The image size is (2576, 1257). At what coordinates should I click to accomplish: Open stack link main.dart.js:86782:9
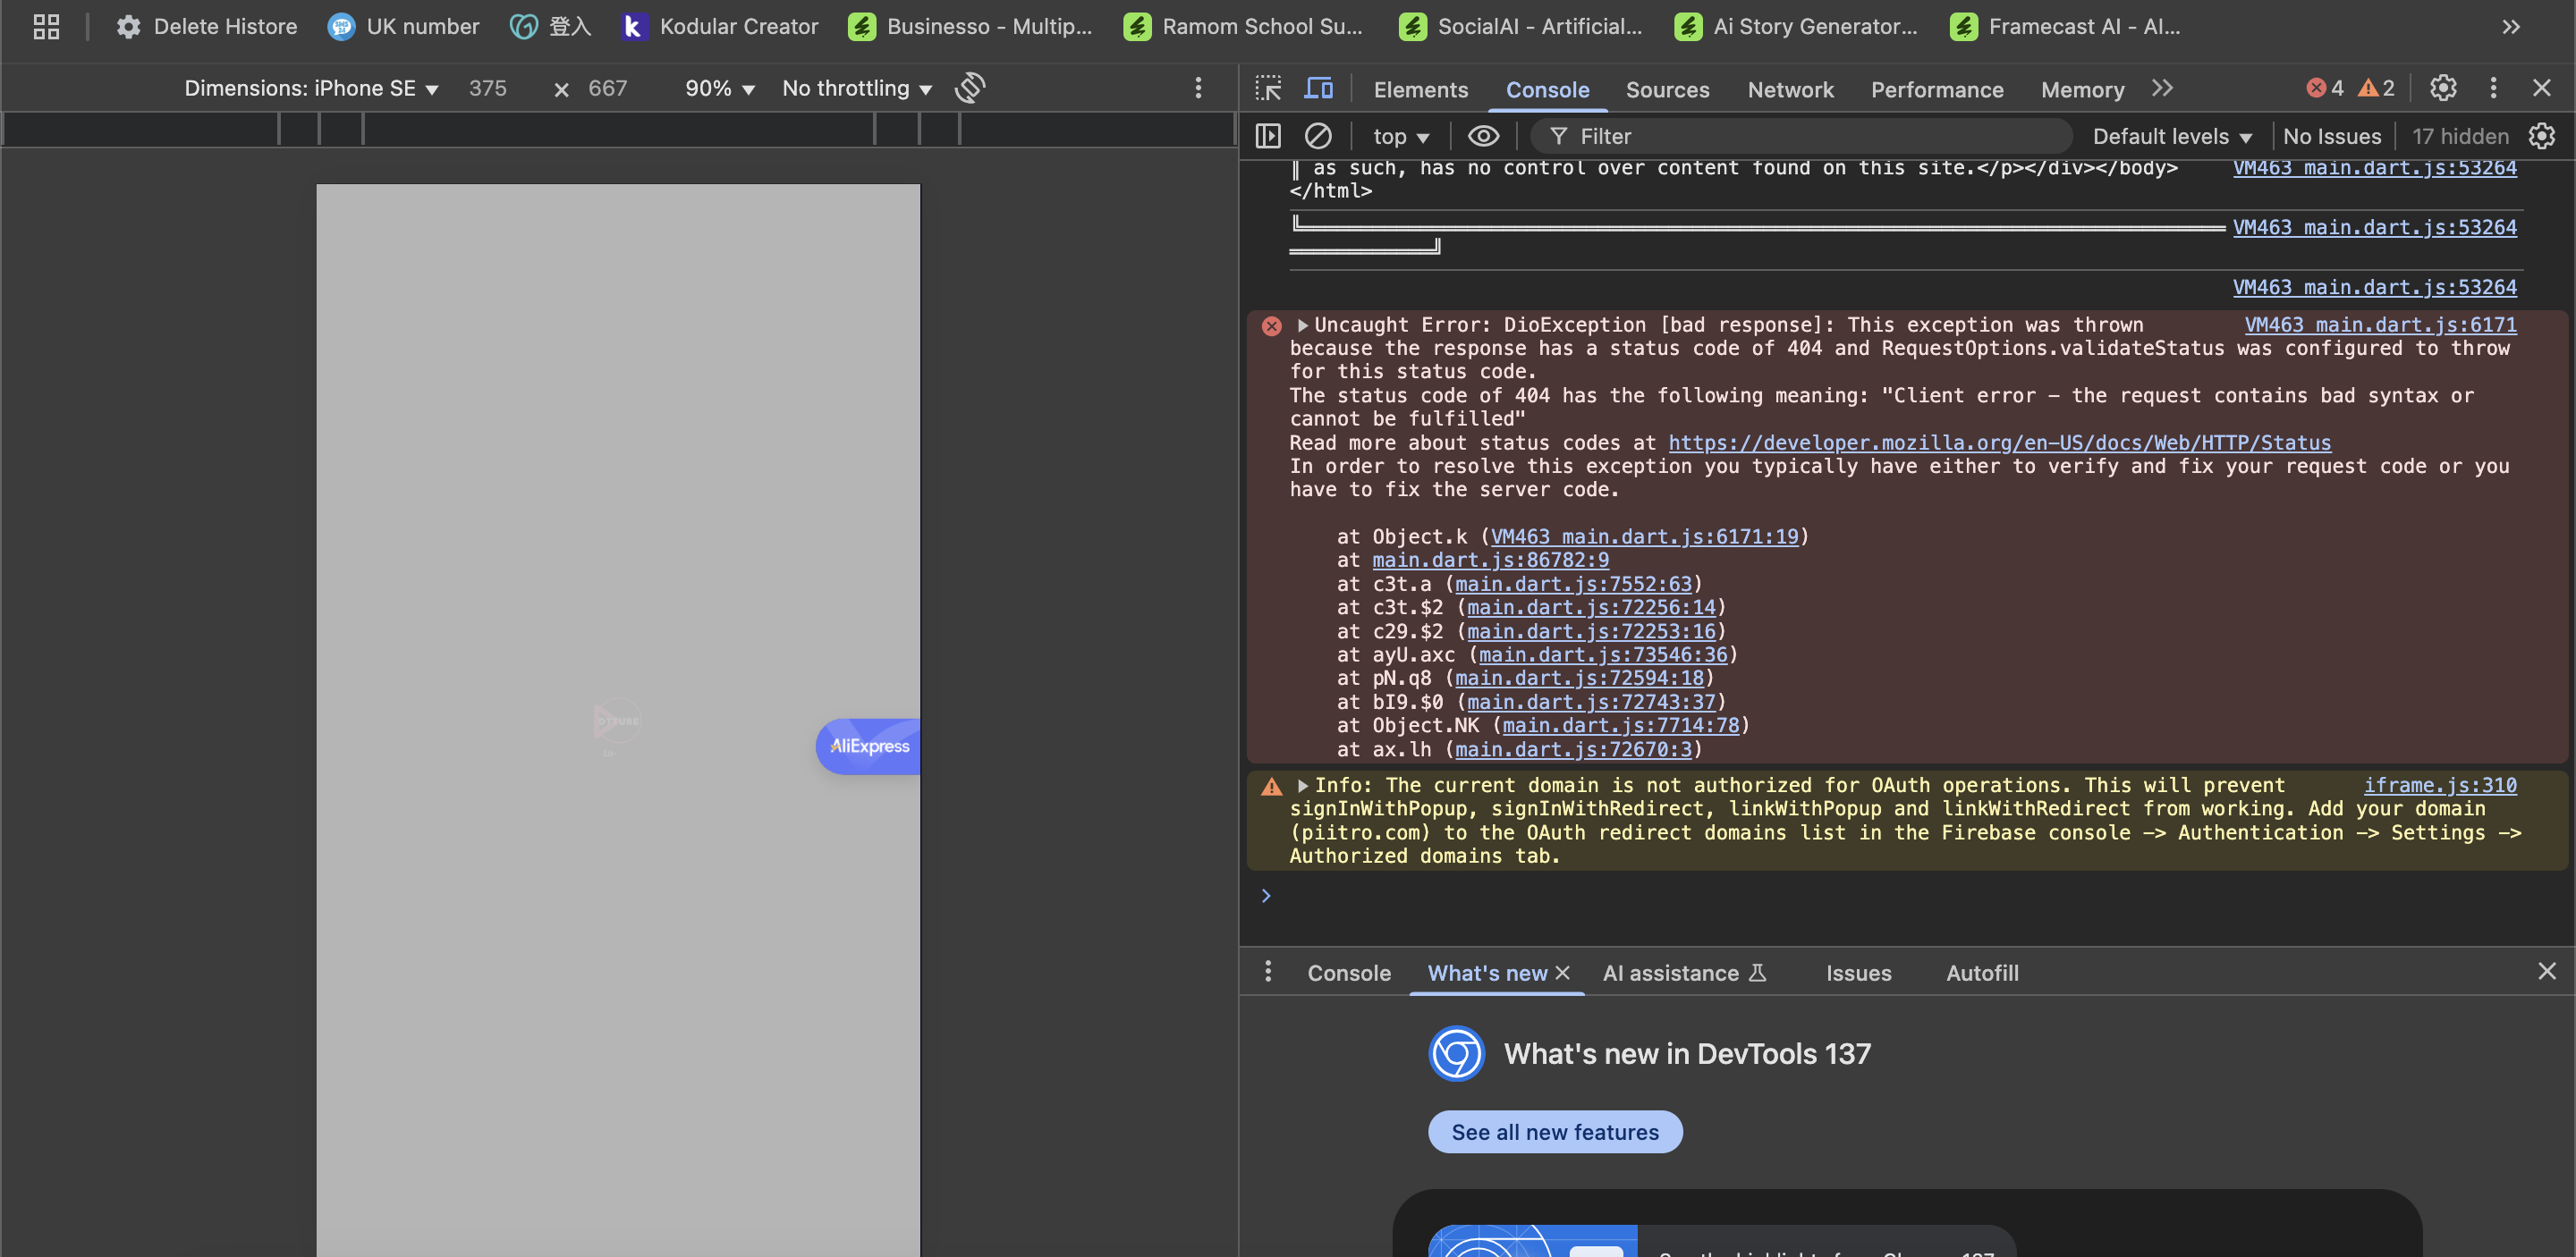click(1490, 561)
